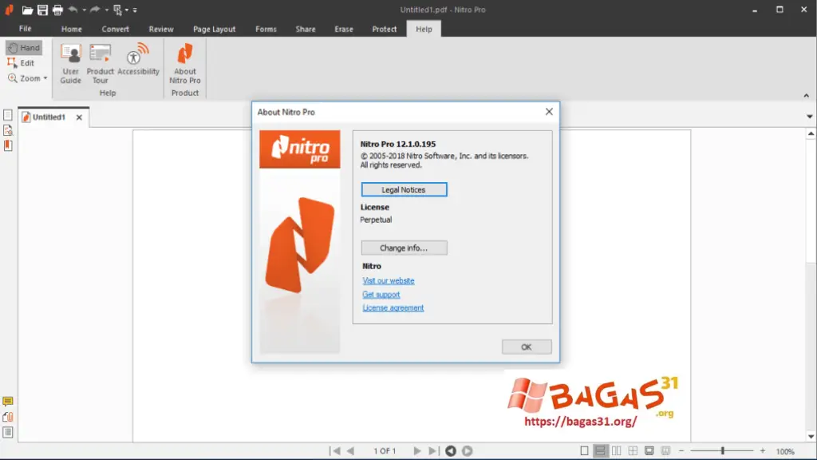Click the Save icon in quick access toolbar
817x460 pixels.
click(41, 10)
